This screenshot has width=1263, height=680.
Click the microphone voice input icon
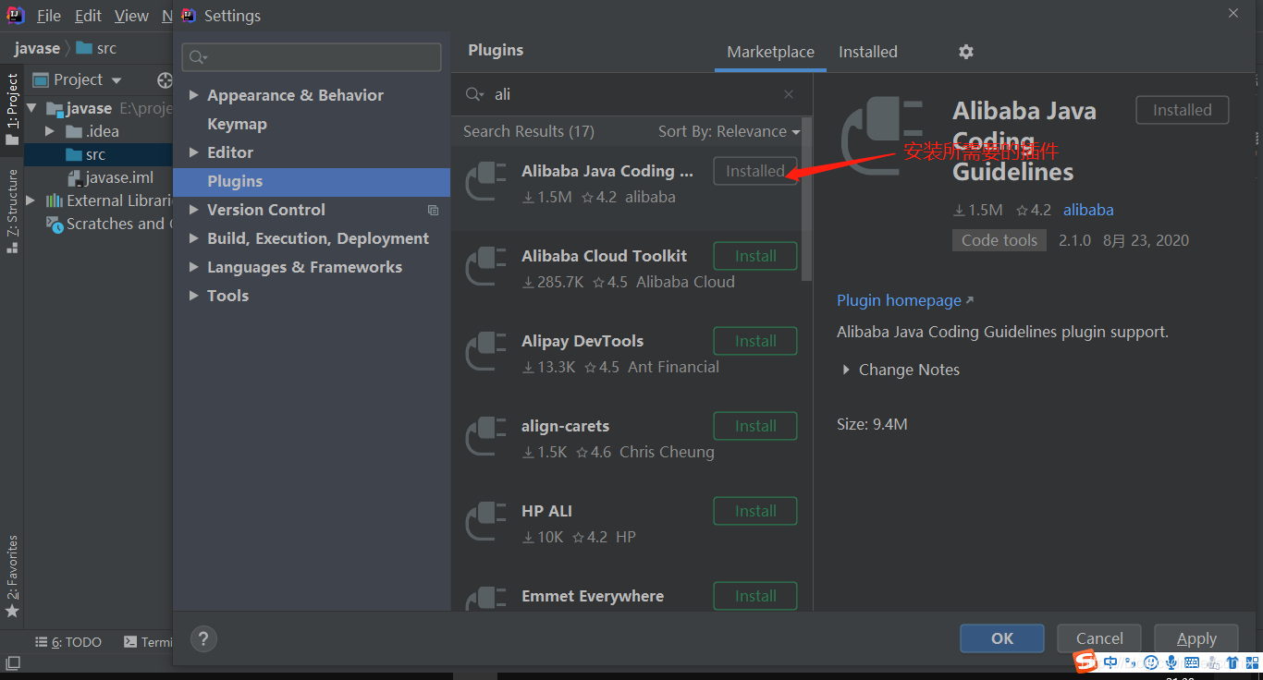[1171, 662]
